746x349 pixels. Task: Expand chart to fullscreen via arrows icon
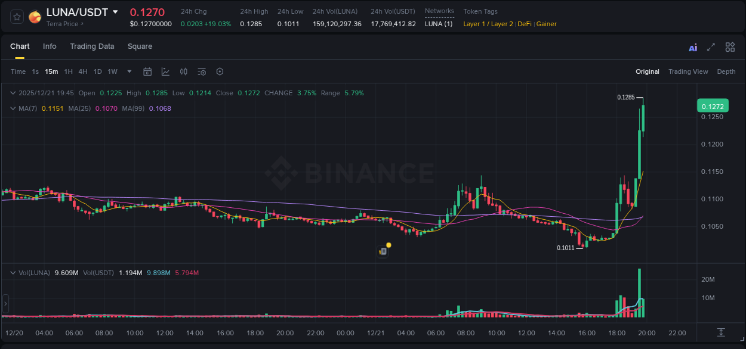710,46
